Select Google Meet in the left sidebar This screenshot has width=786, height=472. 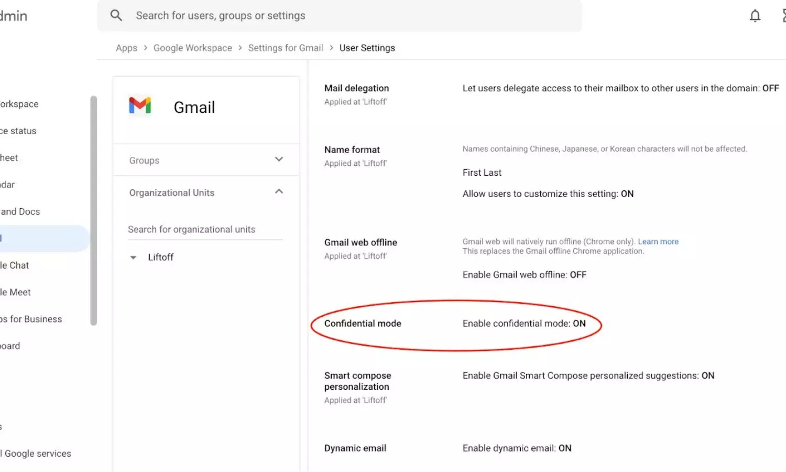pyautogui.click(x=17, y=293)
